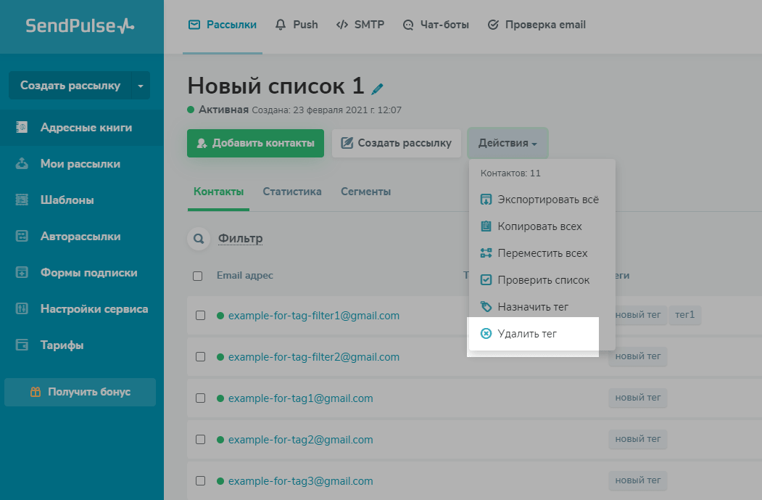The width and height of the screenshot is (762, 500).
Task: Collapse the Действия dropdown button
Action: (508, 144)
